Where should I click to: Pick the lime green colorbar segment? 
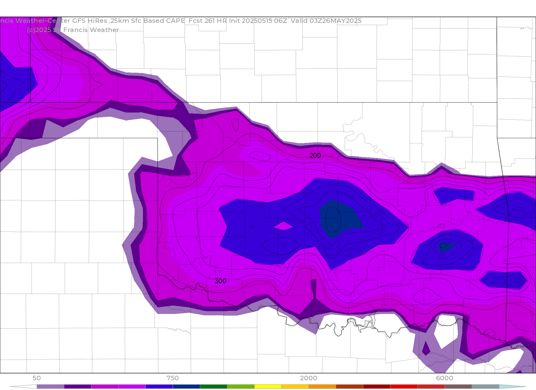(241, 387)
